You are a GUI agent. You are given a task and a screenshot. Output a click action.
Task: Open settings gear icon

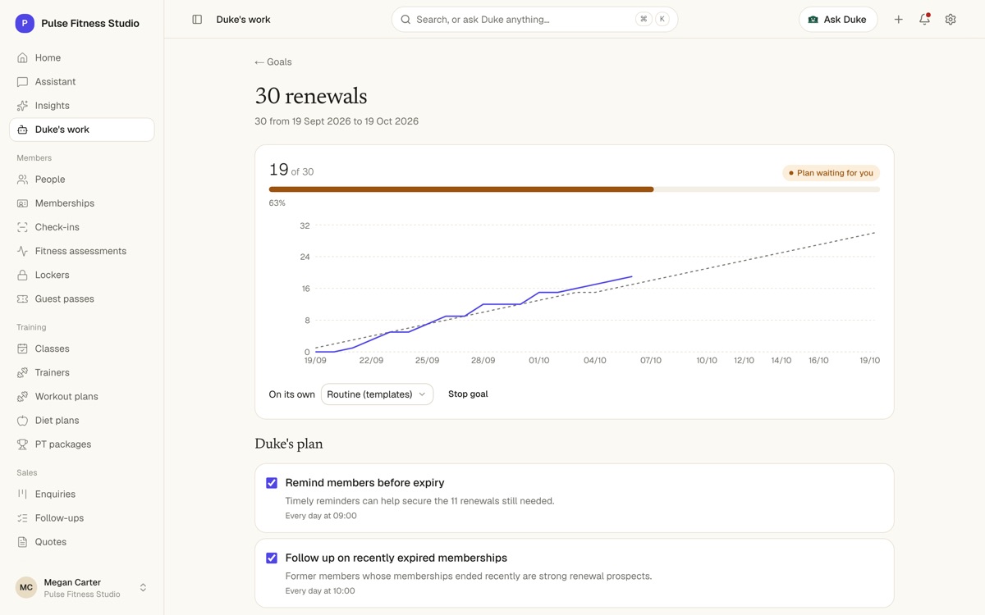pyautogui.click(x=951, y=20)
